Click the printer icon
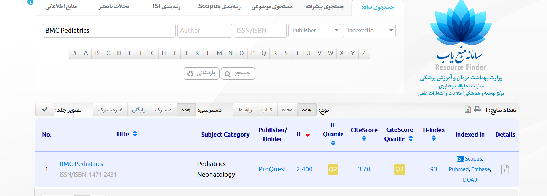This screenshot has height=196, width=547. pos(477,110)
